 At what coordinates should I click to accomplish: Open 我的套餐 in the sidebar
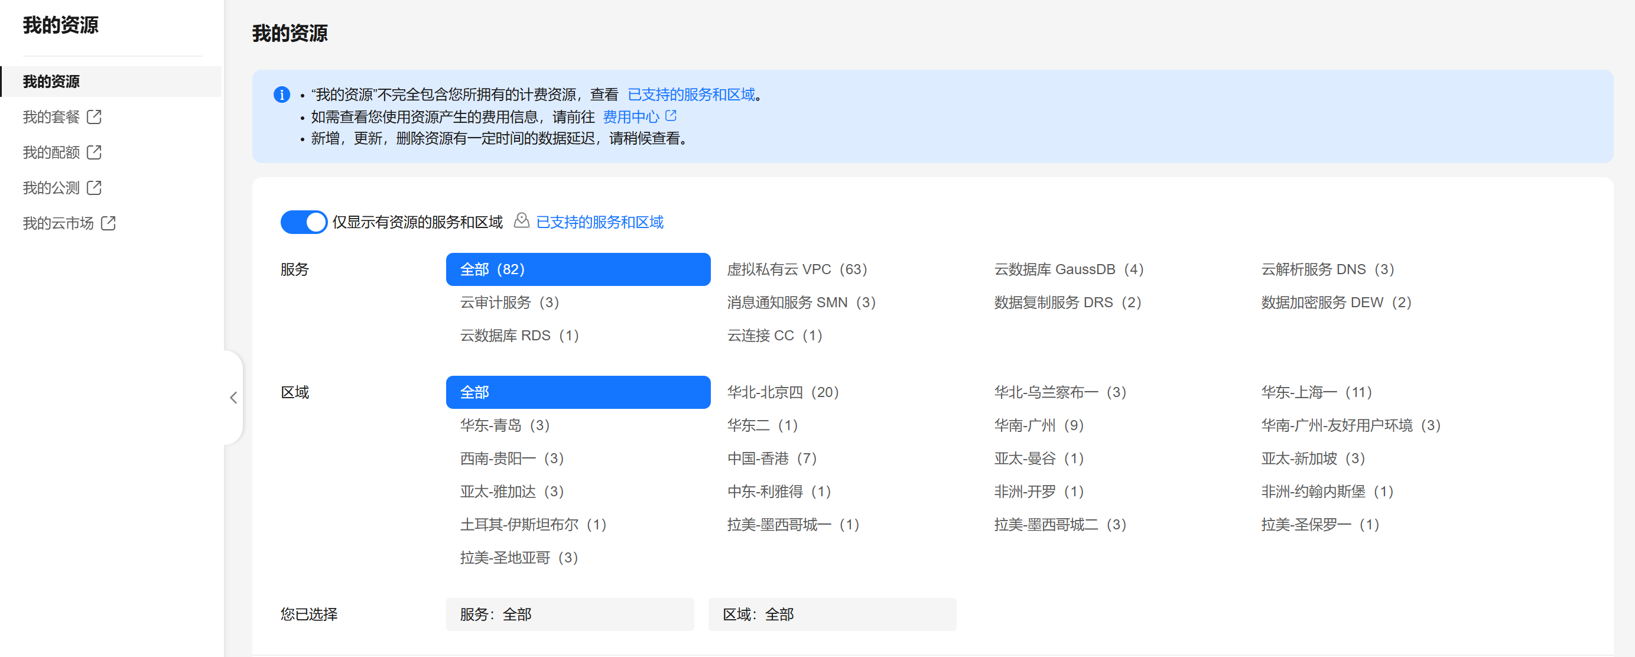(51, 117)
